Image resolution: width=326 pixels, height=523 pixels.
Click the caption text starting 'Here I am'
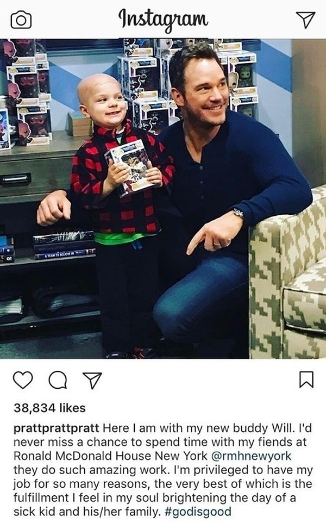(x=164, y=470)
